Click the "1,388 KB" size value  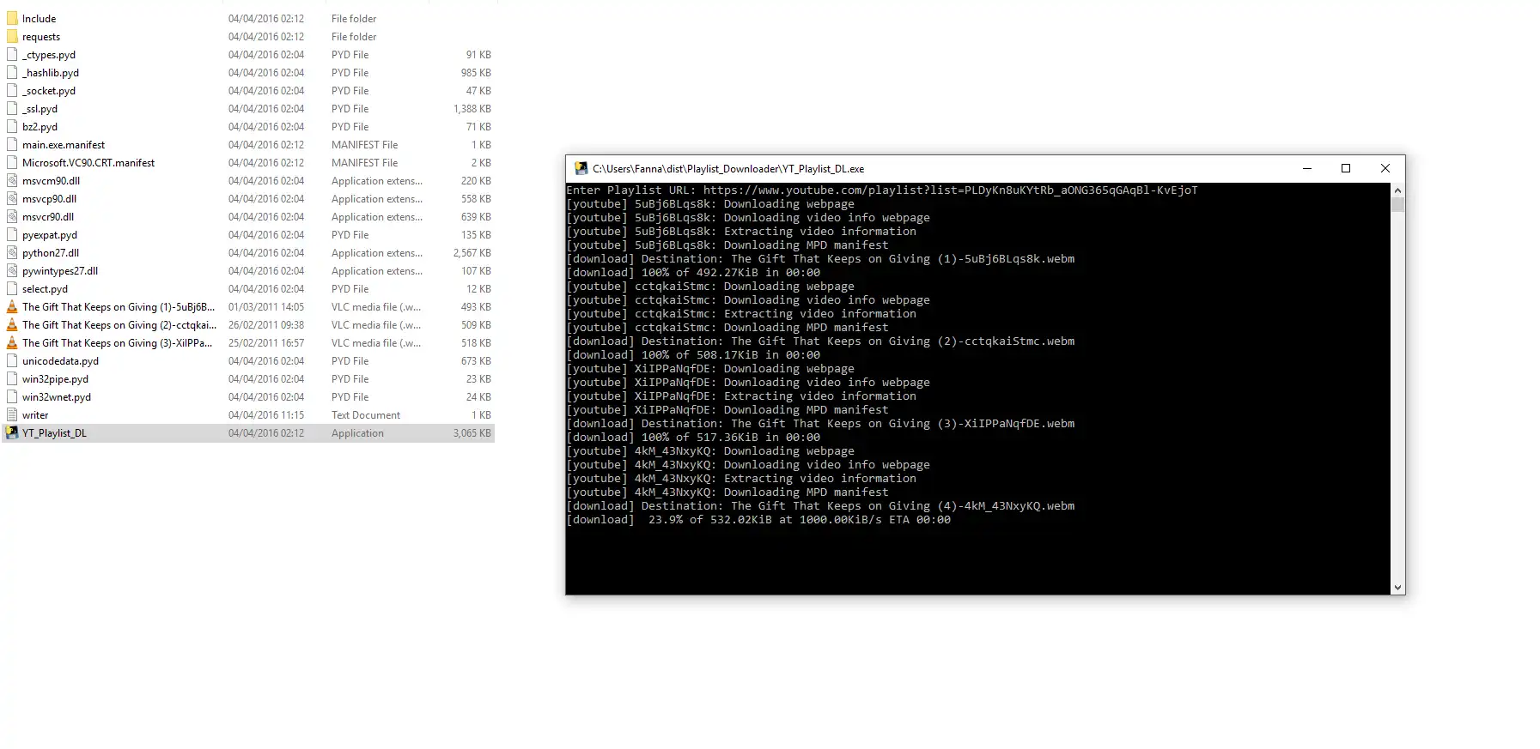click(472, 109)
